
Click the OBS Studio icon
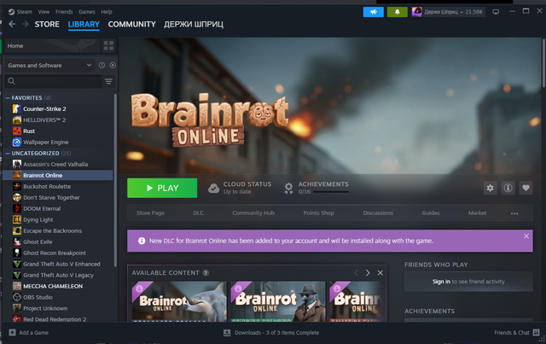pyautogui.click(x=17, y=297)
